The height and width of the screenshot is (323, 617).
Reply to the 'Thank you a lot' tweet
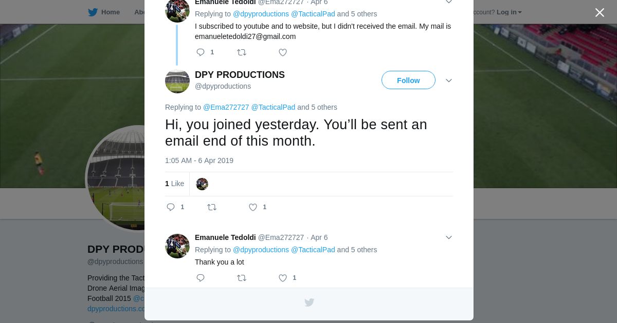coord(201,278)
